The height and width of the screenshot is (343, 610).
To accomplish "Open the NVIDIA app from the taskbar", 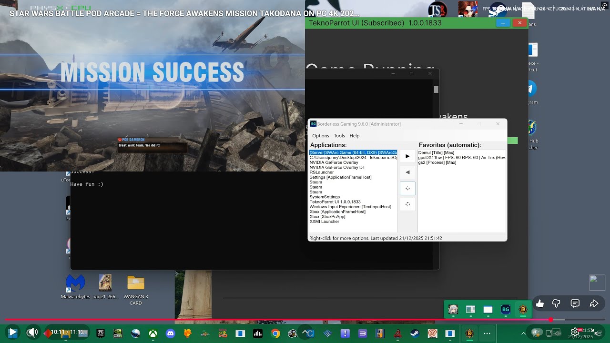I will point(118,333).
